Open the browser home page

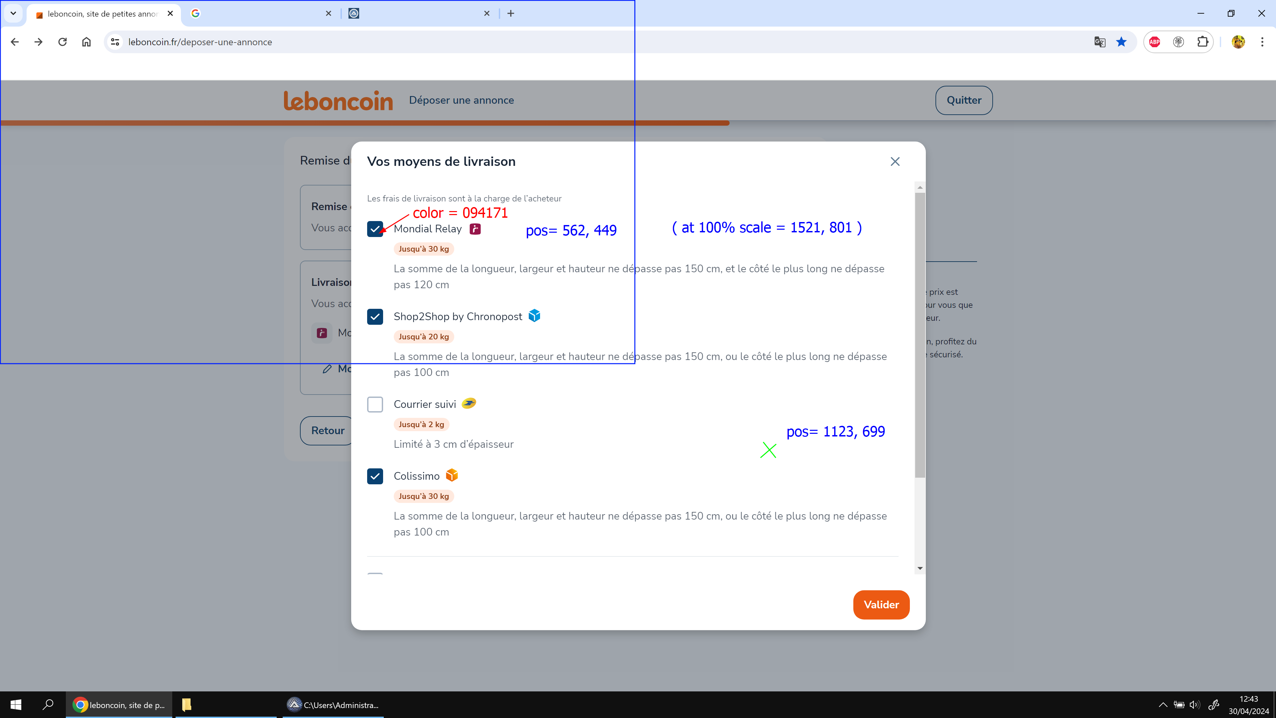(x=86, y=42)
